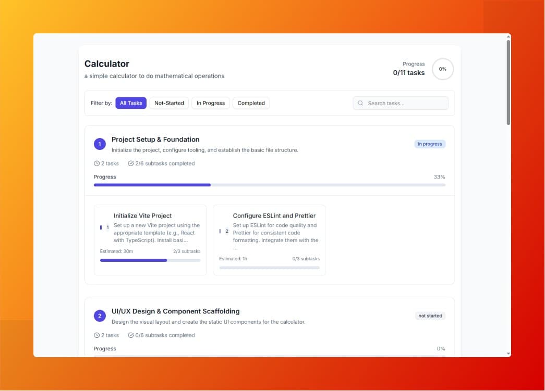Switch to the Completed filter tab
The height and width of the screenshot is (391, 545).
[x=251, y=103]
